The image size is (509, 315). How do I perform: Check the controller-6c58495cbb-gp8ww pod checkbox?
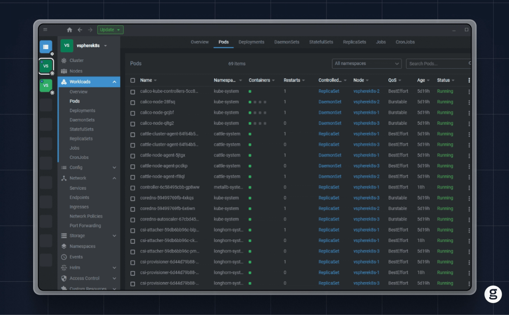pos(133,188)
